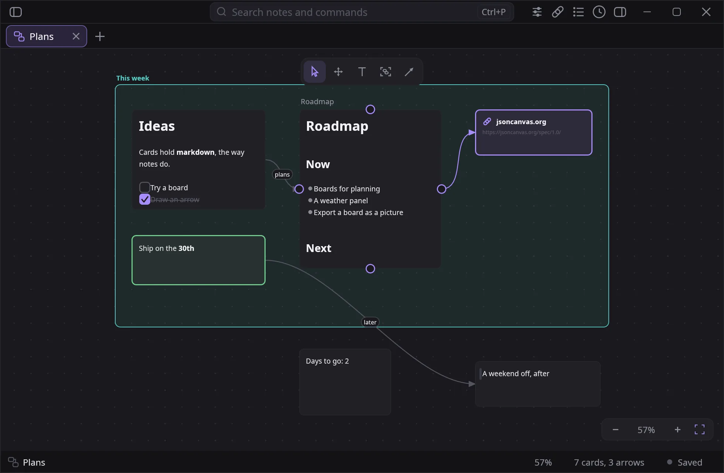Viewport: 724px width, 473px height.
Task: Zoom out with the minus button
Action: point(615,430)
